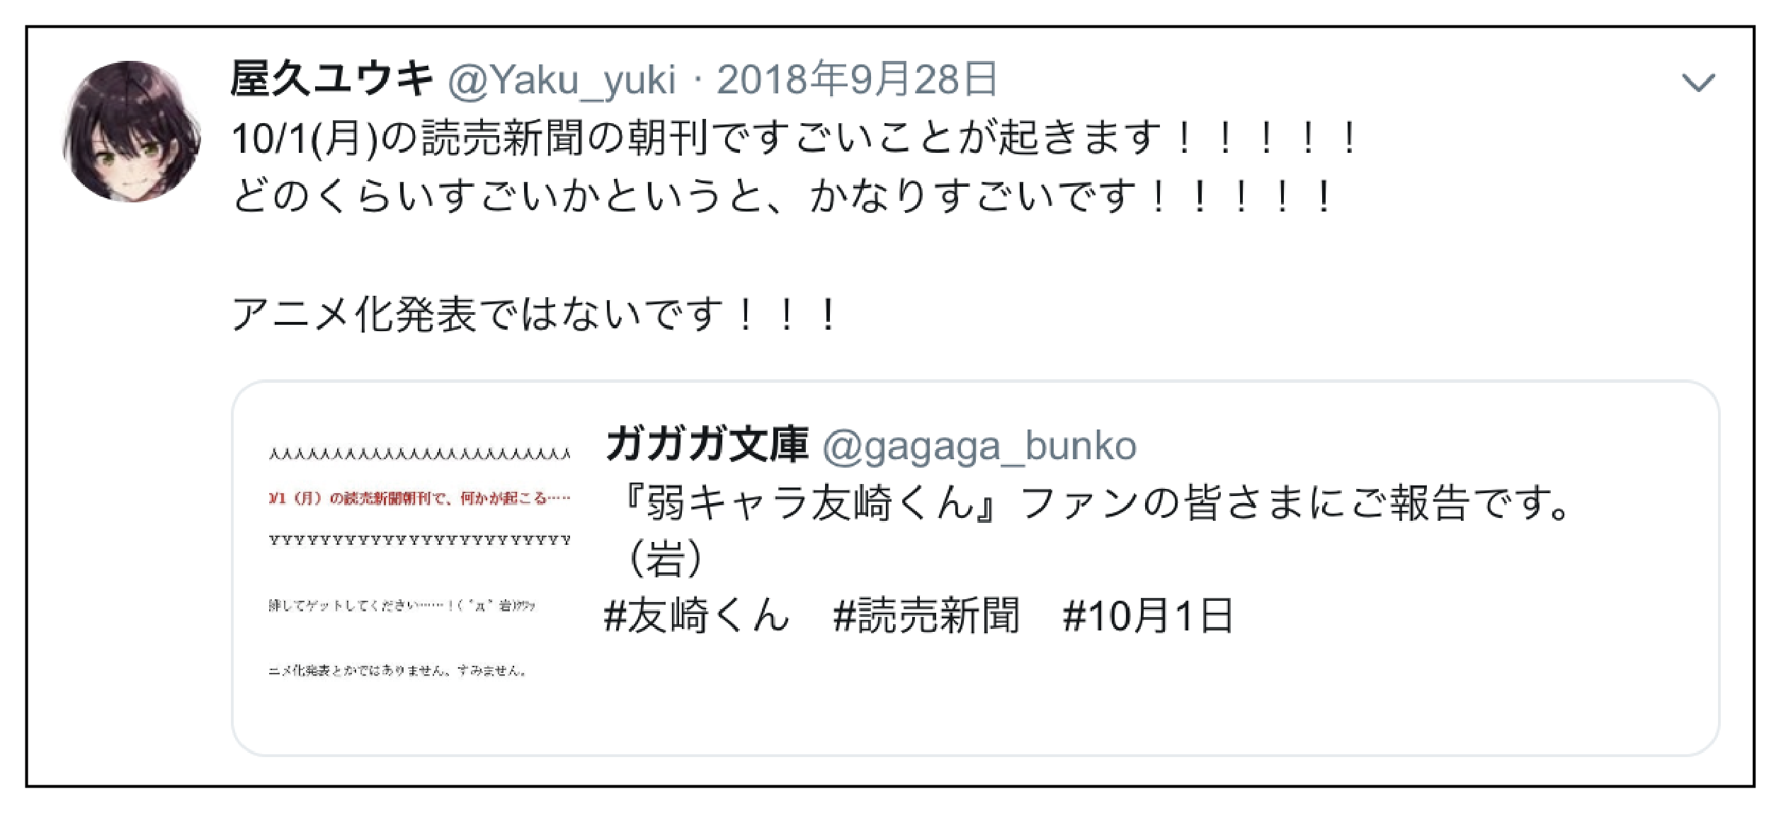Click 屋久ユウキ profile avatar picture
Image resolution: width=1781 pixels, height=813 pixels.
click(132, 131)
